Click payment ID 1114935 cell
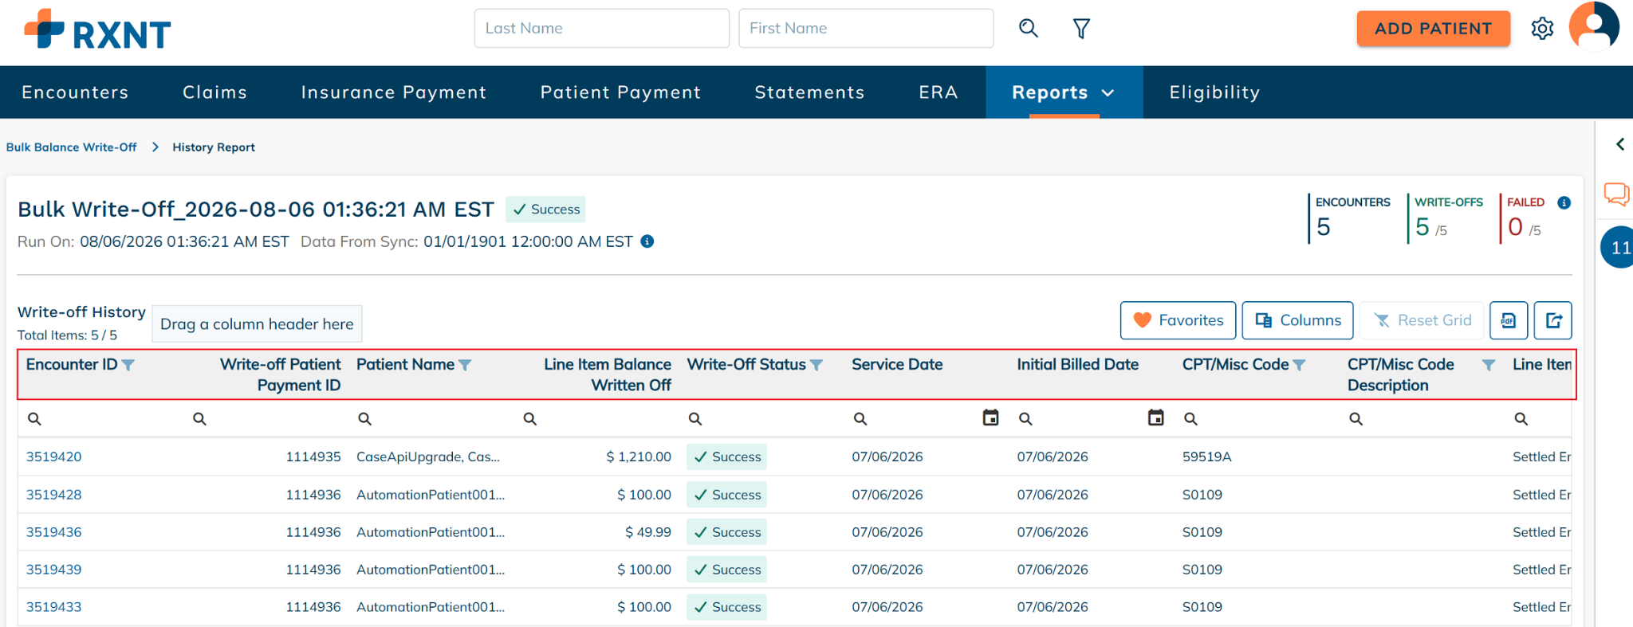Screen dimensions: 1633x627 [x=313, y=457]
